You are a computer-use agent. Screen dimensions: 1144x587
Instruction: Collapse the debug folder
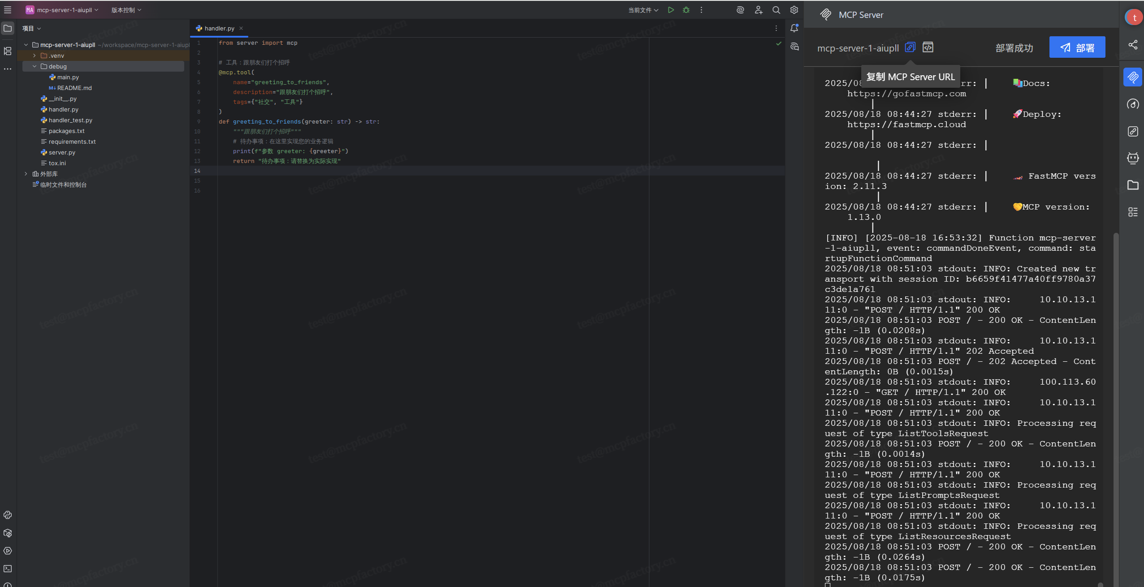pyautogui.click(x=35, y=66)
